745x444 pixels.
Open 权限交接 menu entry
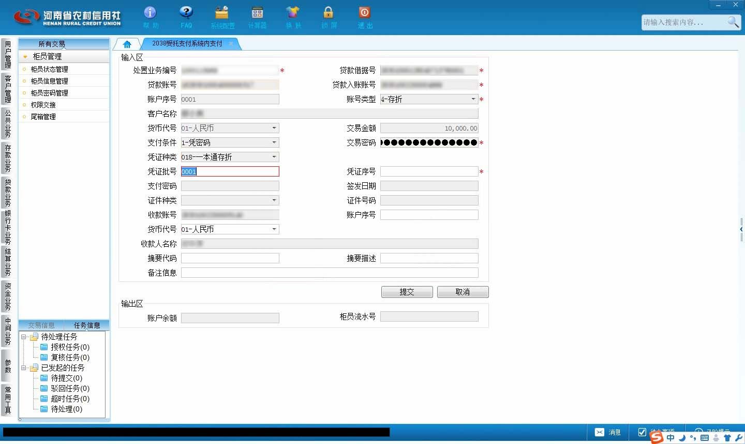tap(43, 105)
